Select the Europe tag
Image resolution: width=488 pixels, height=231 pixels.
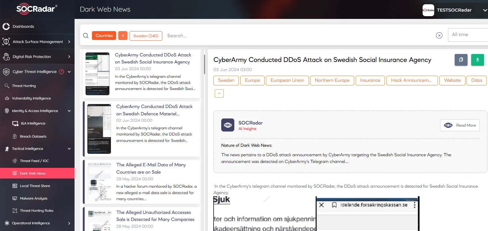252,80
